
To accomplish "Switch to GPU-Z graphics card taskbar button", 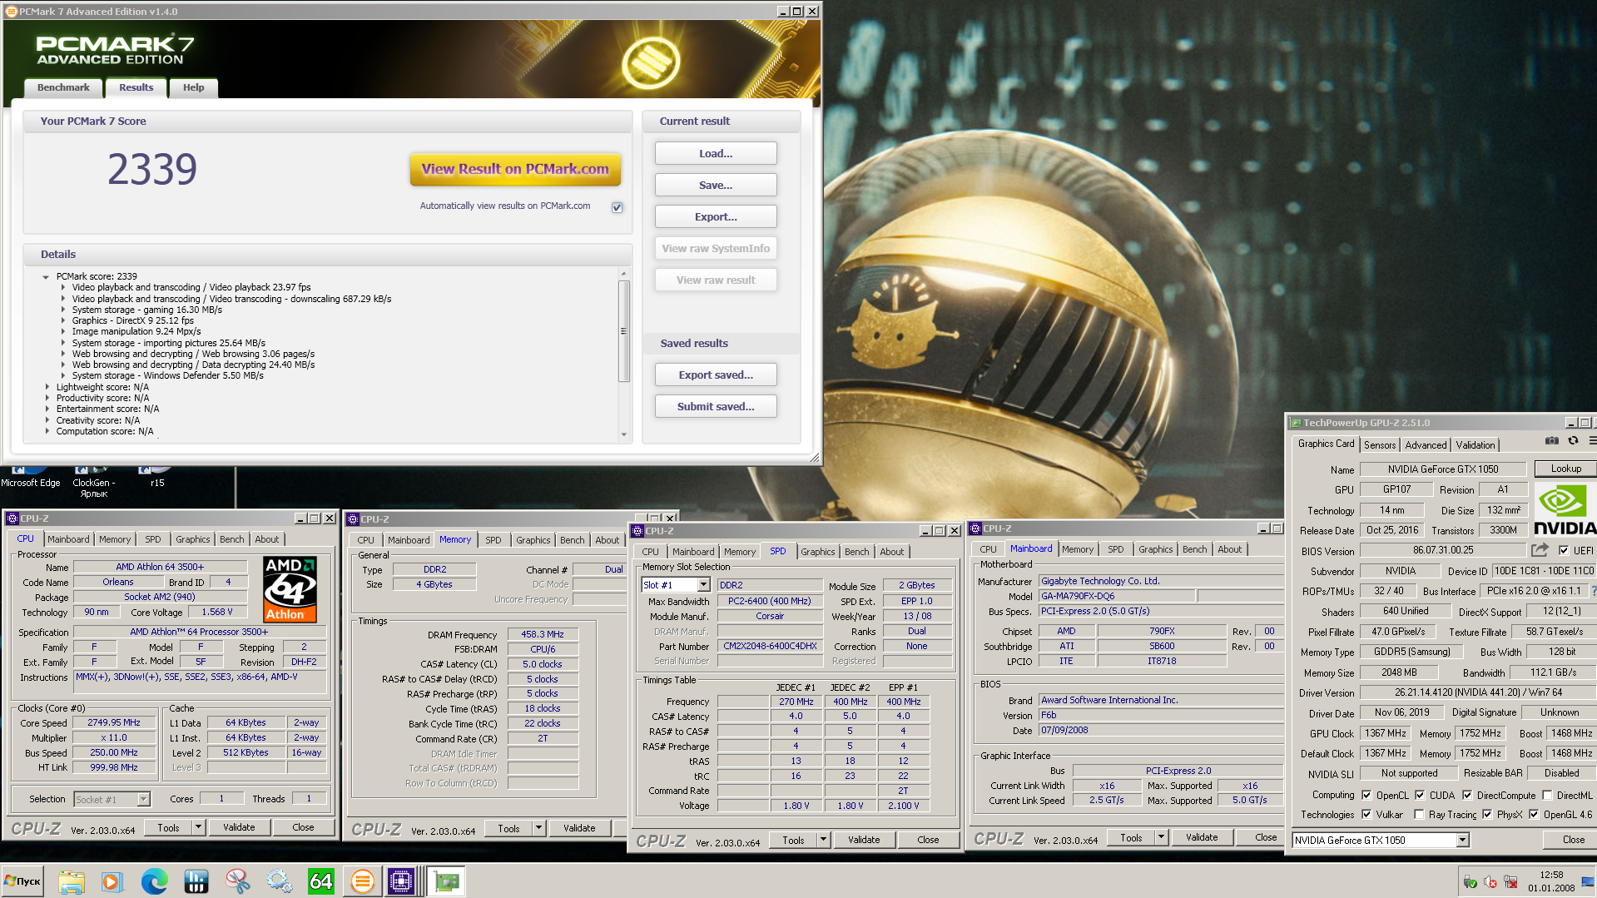I will [447, 881].
